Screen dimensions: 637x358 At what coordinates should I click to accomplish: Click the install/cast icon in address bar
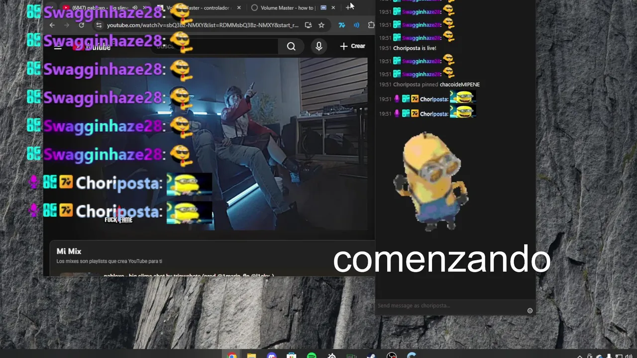[309, 25]
